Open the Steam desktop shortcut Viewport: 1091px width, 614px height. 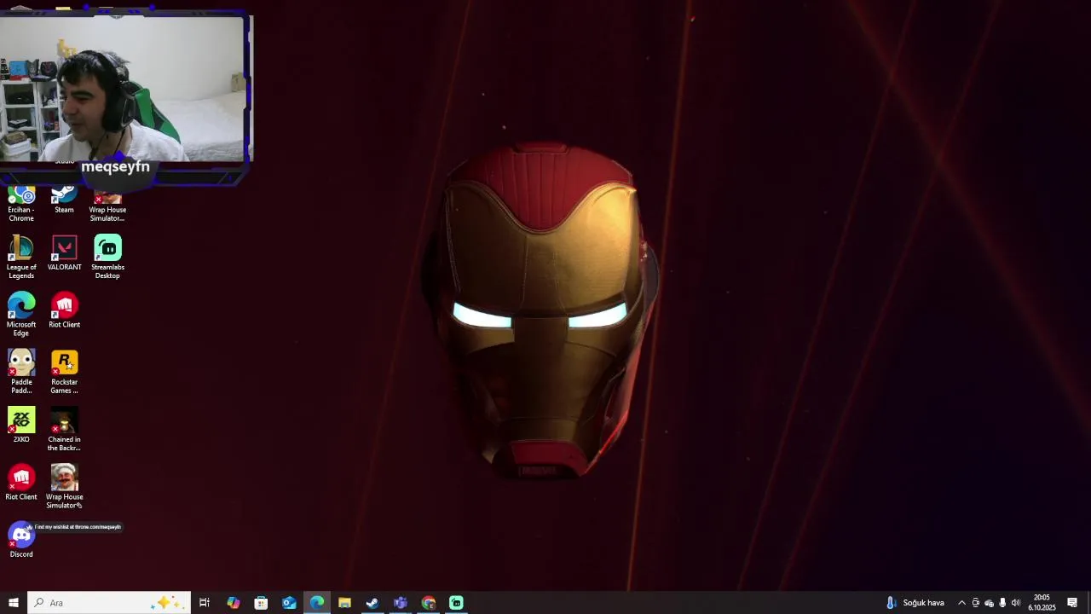tap(64, 201)
